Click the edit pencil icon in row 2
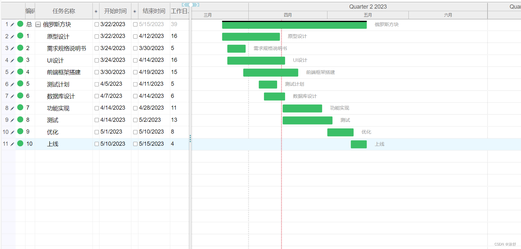Screen dimensions: 521x249 (x=12, y=37)
